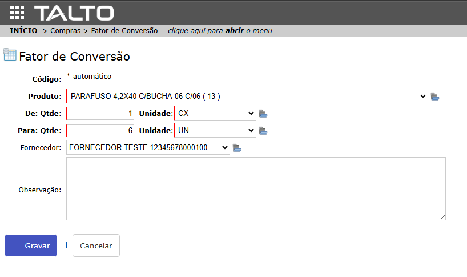The image size is (467, 277).
Task: Focus the Para Qtde input field
Action: tap(101, 131)
